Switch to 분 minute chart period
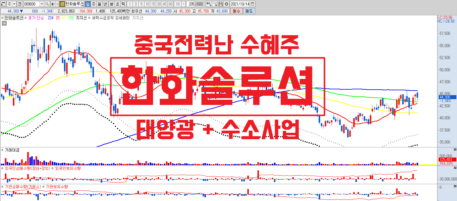This screenshot has width=457, height=201. (111, 4)
